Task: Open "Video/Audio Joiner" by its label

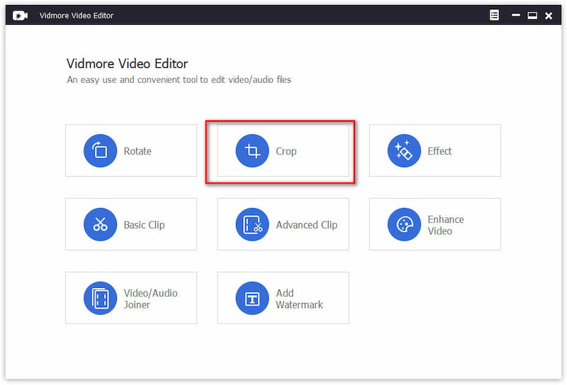Action: point(150,299)
